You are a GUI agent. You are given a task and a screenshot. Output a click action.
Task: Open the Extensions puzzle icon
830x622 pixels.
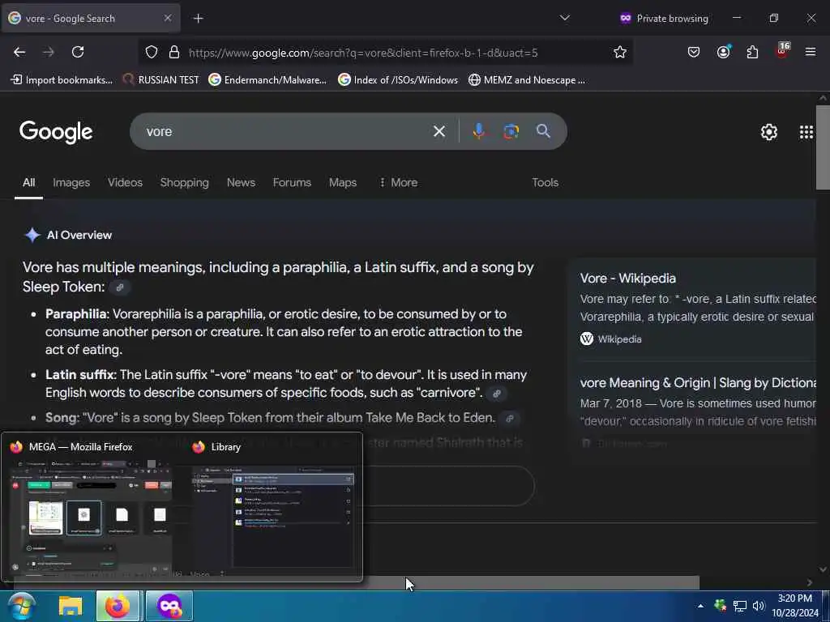tap(752, 52)
